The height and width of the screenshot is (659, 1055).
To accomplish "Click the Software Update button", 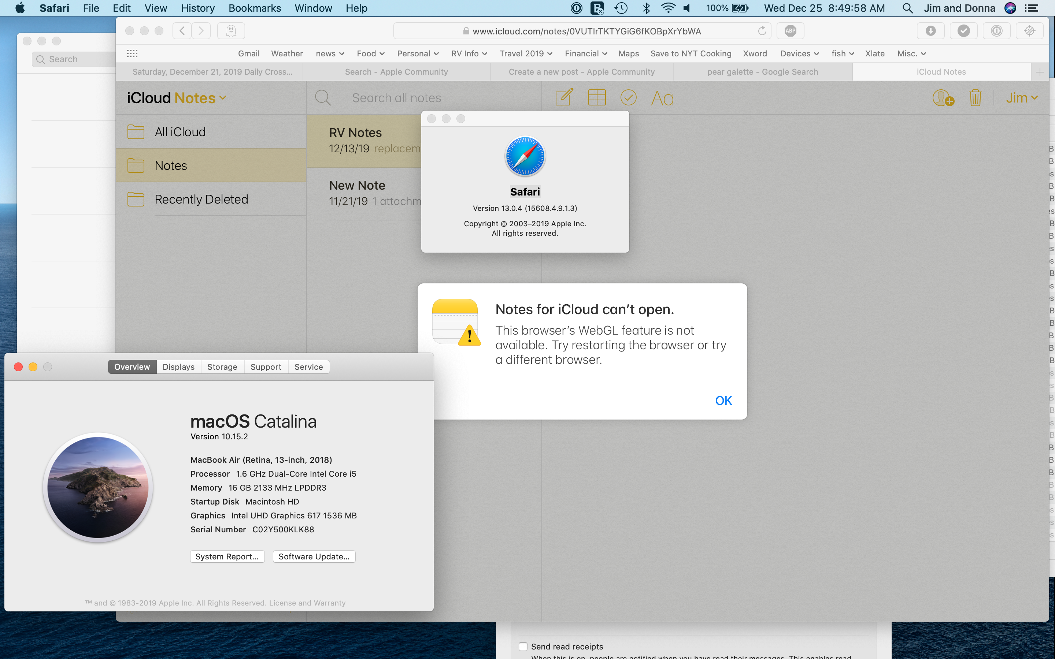I will 314,556.
